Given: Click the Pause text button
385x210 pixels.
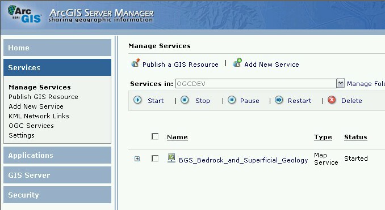Looking at the screenshot, I should coord(249,101).
